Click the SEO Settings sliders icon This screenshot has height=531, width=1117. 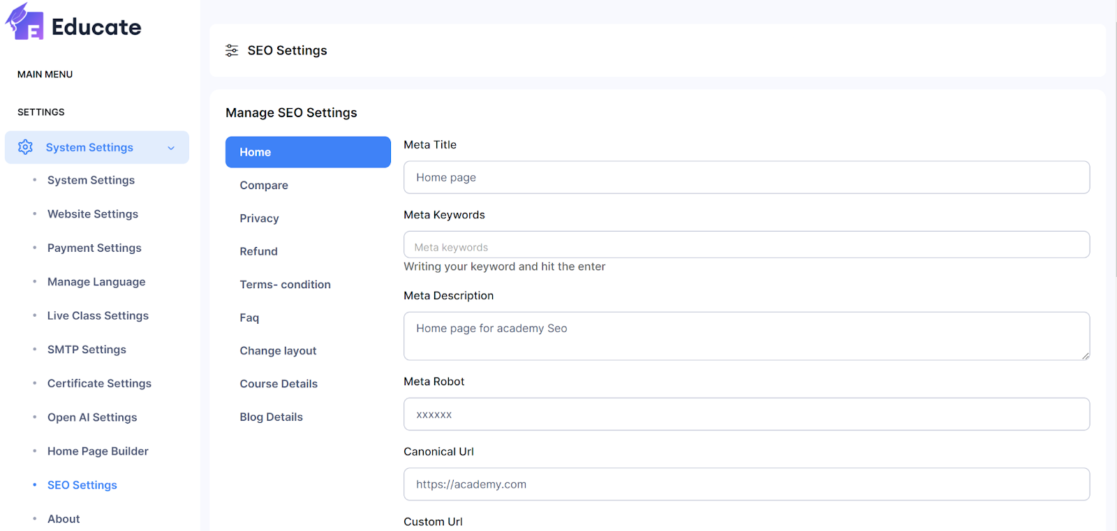point(232,50)
